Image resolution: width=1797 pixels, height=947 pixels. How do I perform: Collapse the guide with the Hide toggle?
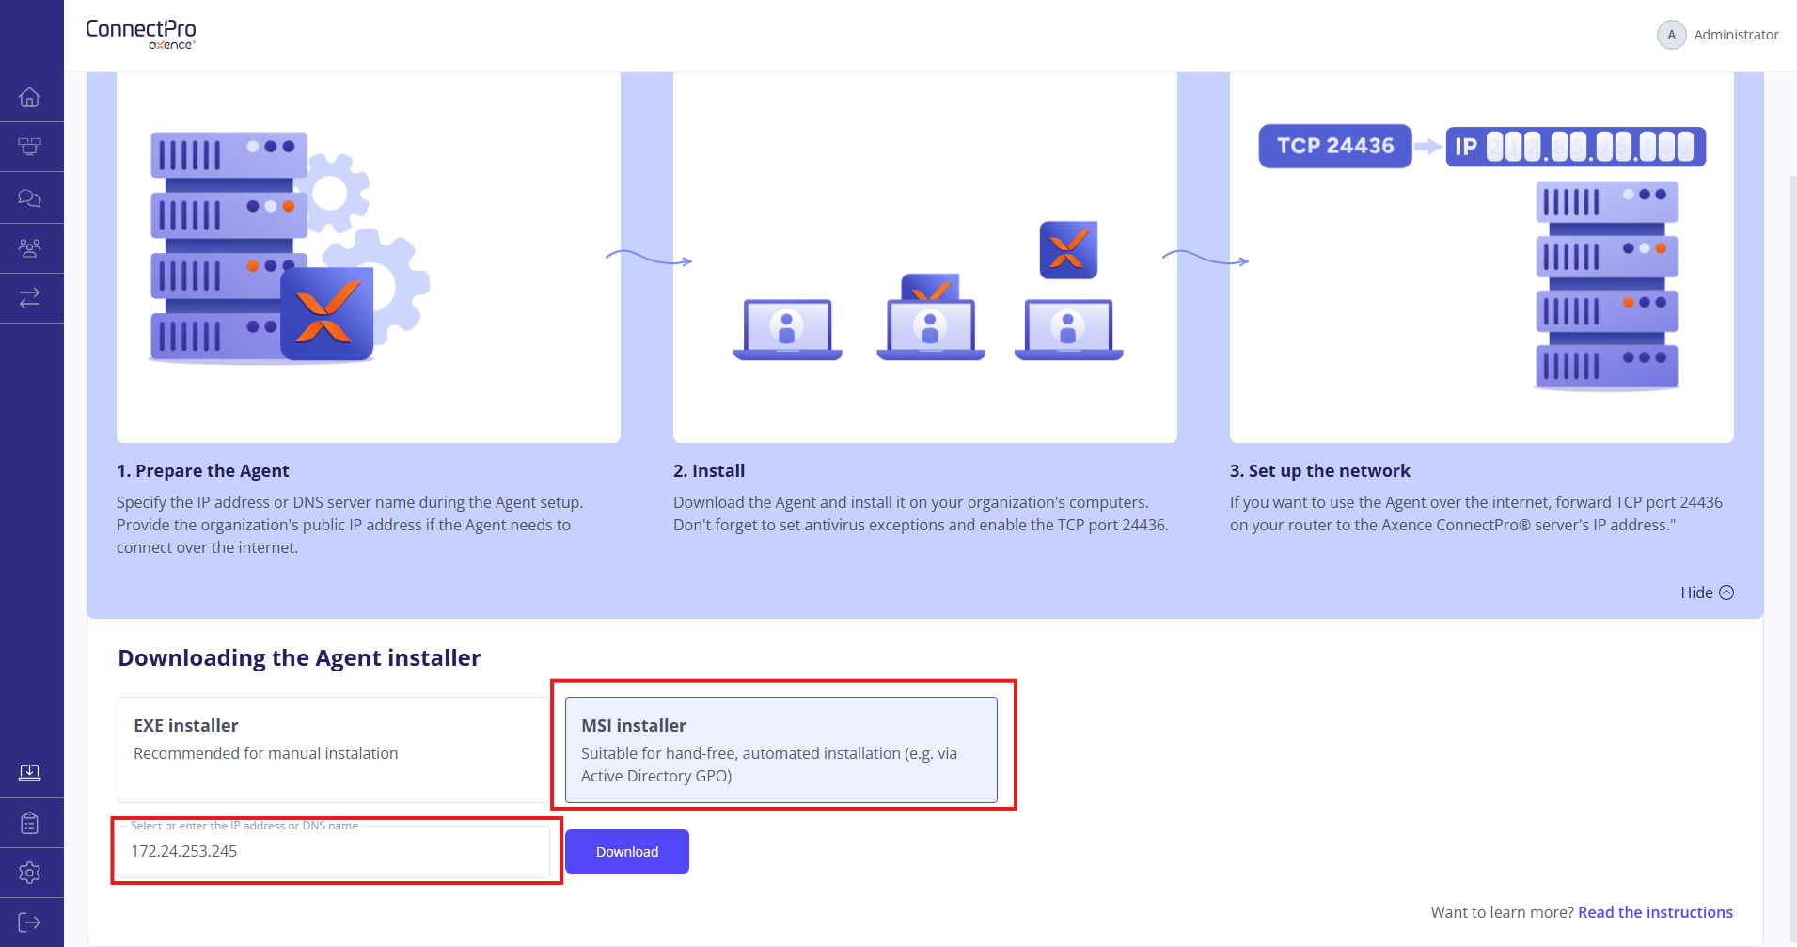pos(1707,592)
